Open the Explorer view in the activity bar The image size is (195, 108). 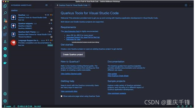click(x=5, y=6)
